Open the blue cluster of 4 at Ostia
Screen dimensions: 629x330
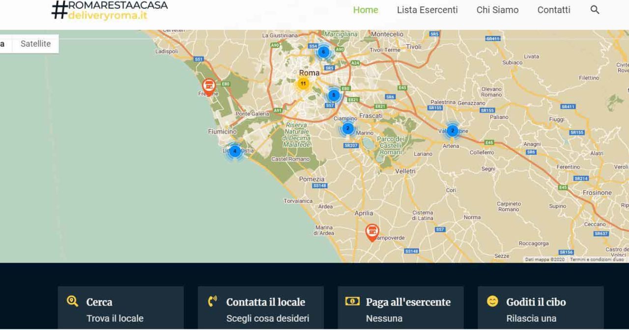coord(235,151)
